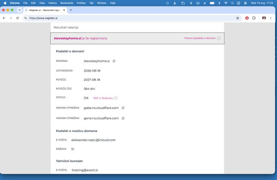Select the country value SI

(x=73, y=149)
